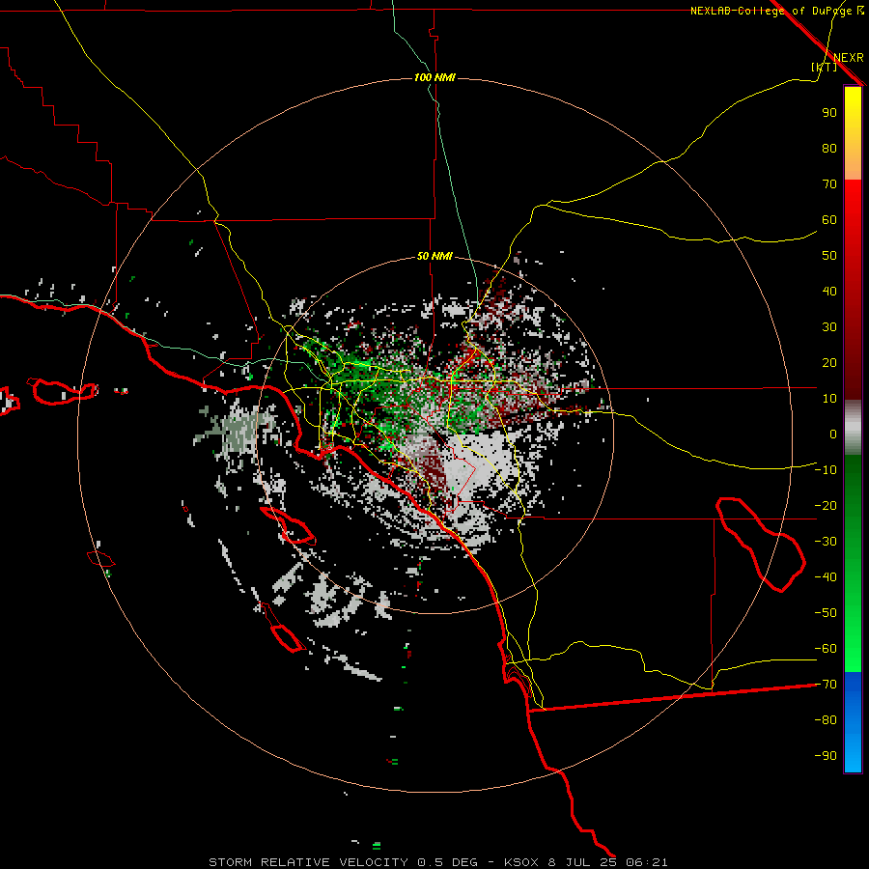
Task: Pick the bright green band near -60 knots
Action: click(853, 651)
